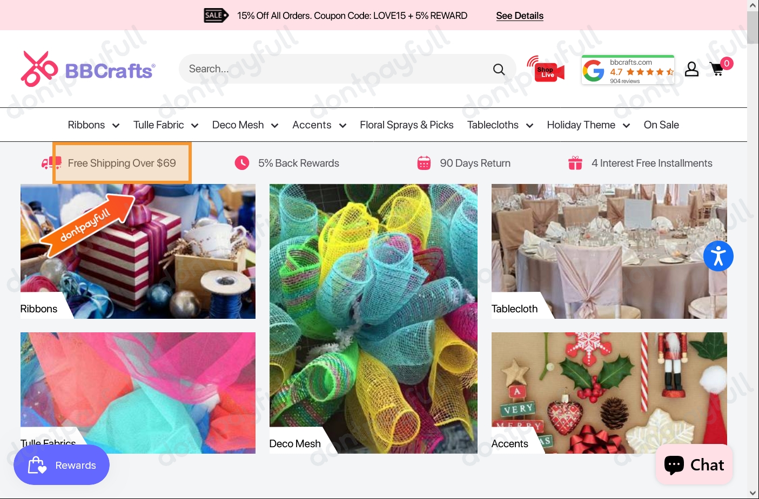Open the shopping cart
This screenshot has height=499, width=759.
click(x=717, y=69)
